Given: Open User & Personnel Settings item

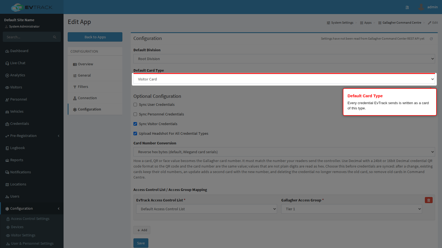Looking at the screenshot, I should tap(32, 244).
